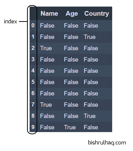Click True in Name column row 7

(x=46, y=105)
